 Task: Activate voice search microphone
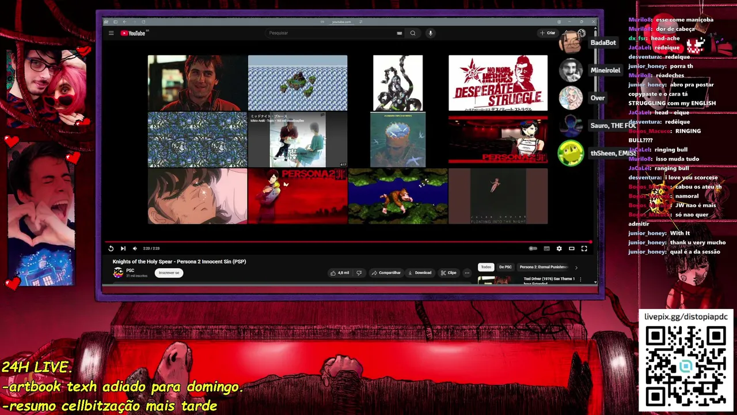(x=430, y=33)
